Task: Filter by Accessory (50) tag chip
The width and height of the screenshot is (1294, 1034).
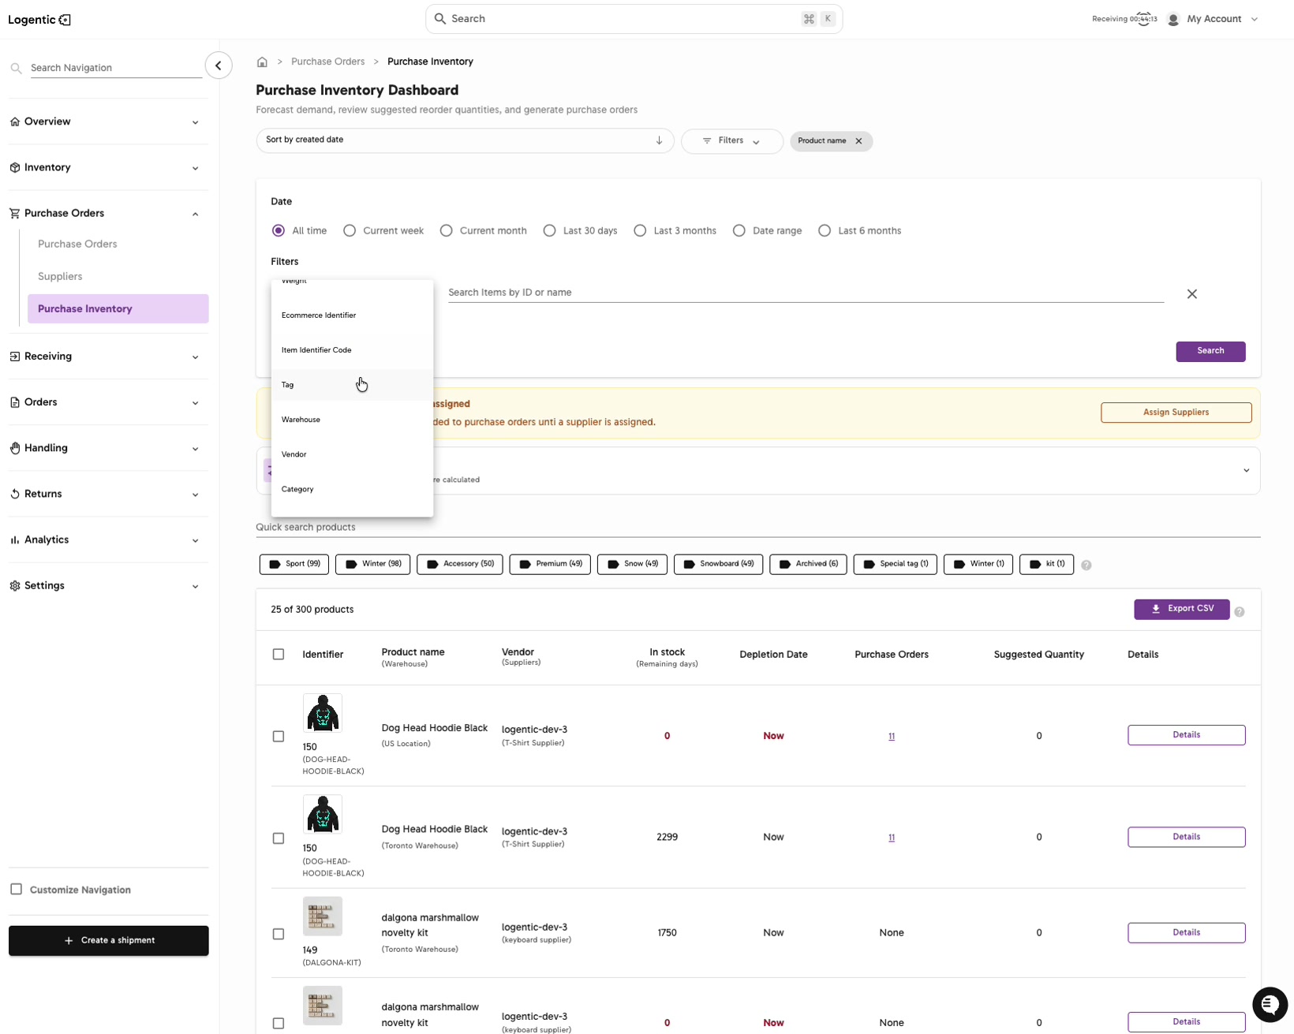Action: tap(460, 564)
